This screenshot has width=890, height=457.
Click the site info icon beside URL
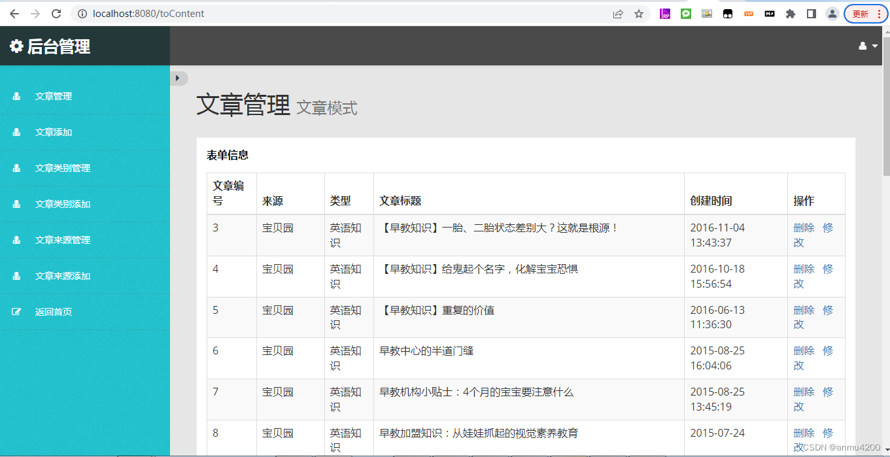(82, 14)
